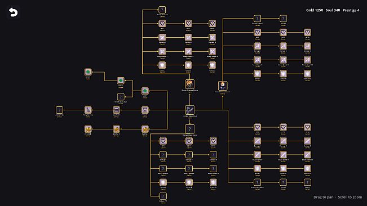
Task: Click the chain-links icon upgrade node
Action: click(88, 110)
